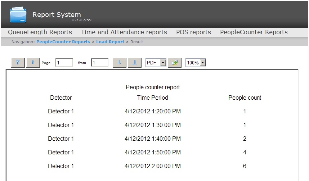309x181 pixels.
Task: Open the POS reports menu
Action: pos(193,32)
